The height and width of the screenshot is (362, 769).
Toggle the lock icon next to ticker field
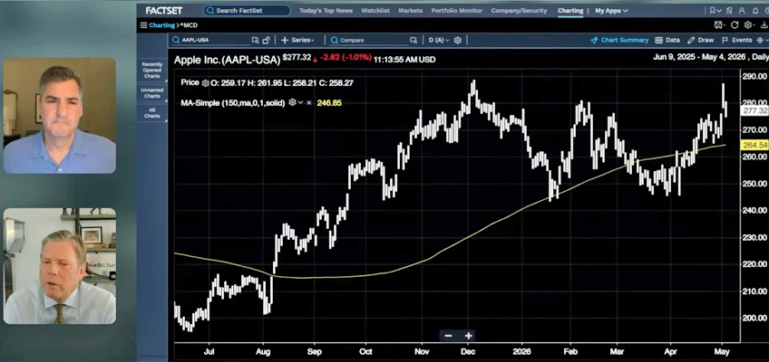point(266,40)
